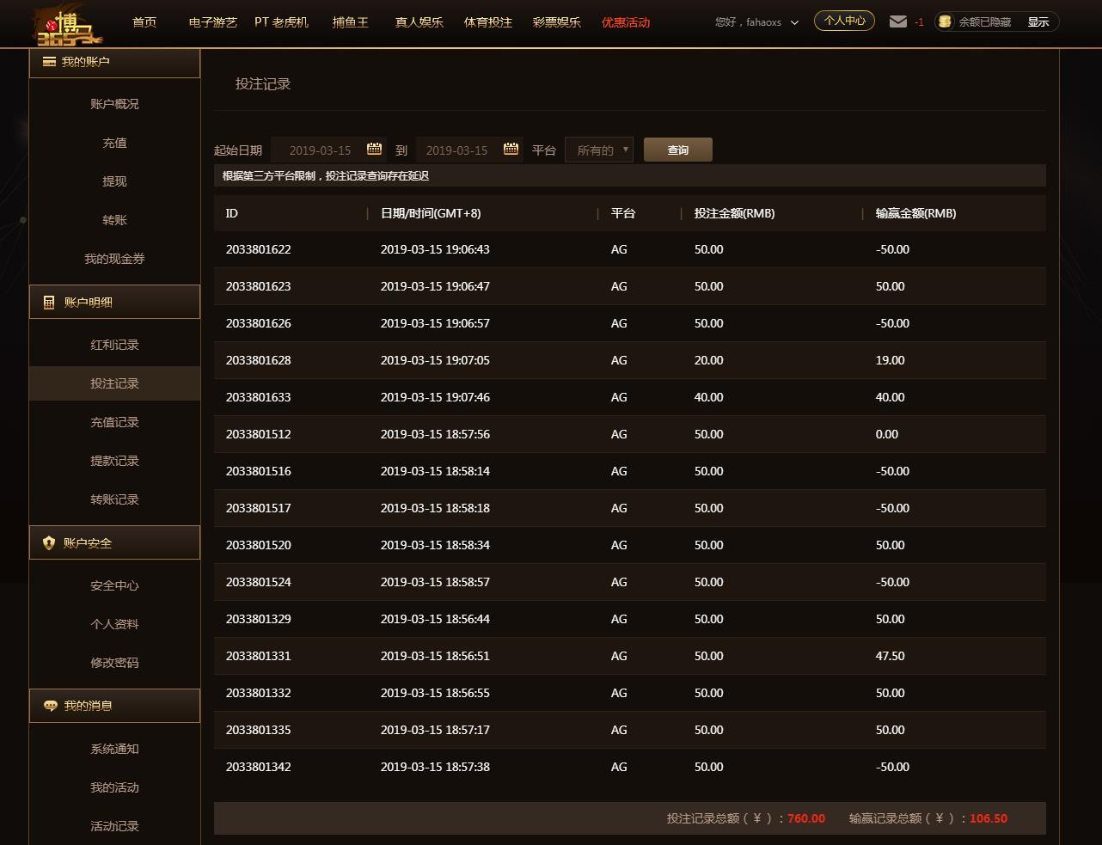The height and width of the screenshot is (845, 1102).
Task: Click the 我的账户 card icon
Action: [x=49, y=62]
